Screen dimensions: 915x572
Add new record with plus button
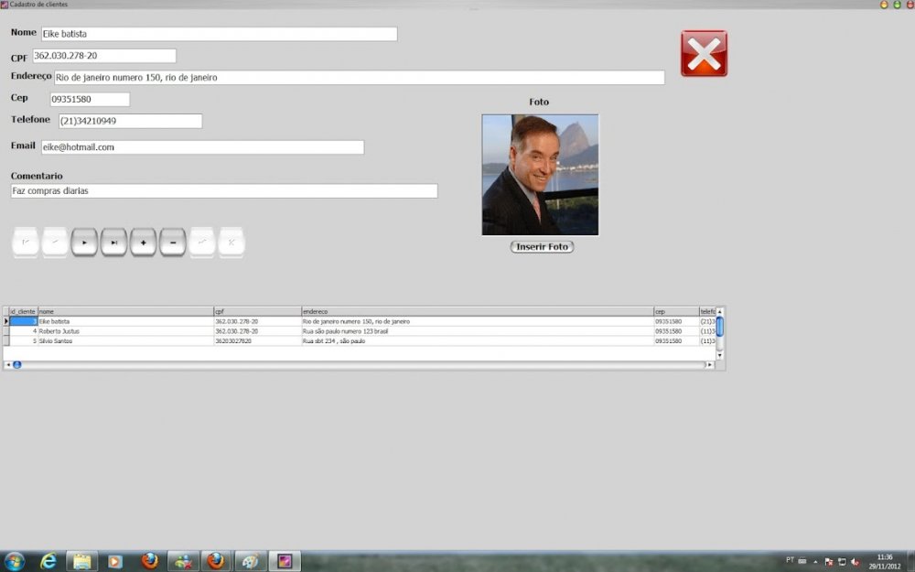[x=143, y=243]
